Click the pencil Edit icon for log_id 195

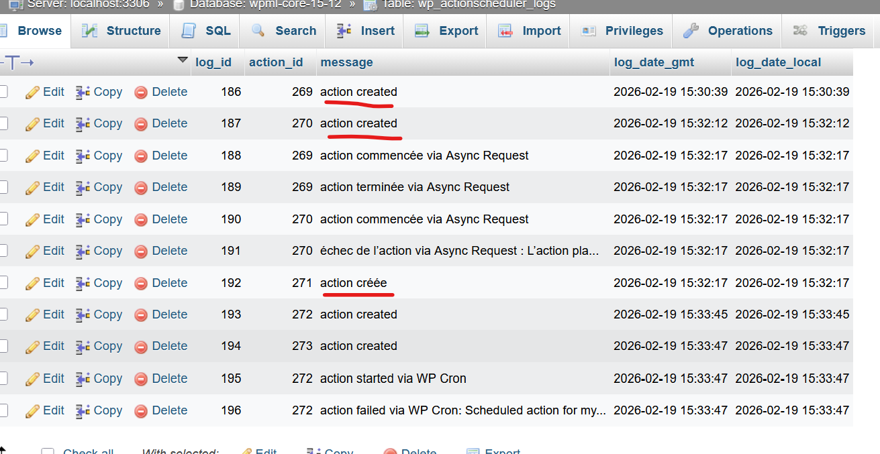pos(33,378)
